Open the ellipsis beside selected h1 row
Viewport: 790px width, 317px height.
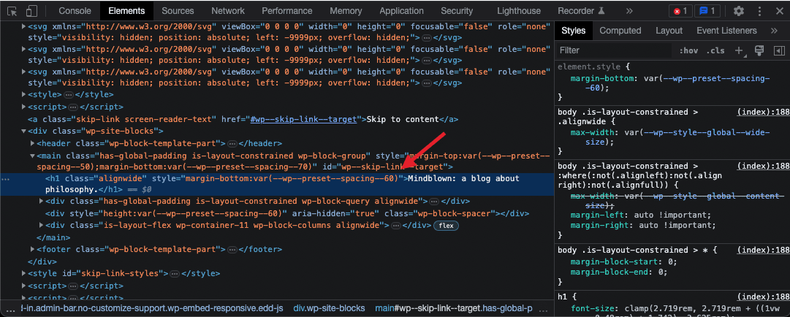click(6, 178)
